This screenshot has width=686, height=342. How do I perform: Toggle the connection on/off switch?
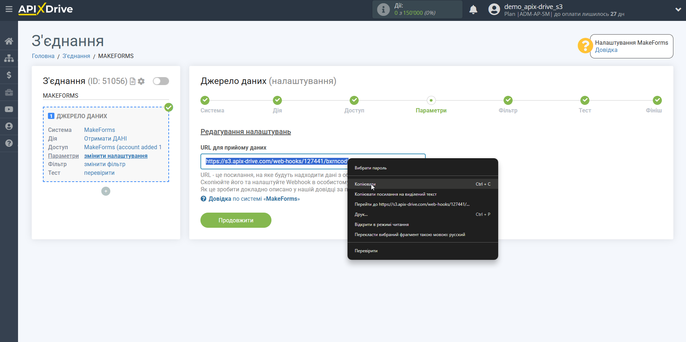pyautogui.click(x=161, y=81)
